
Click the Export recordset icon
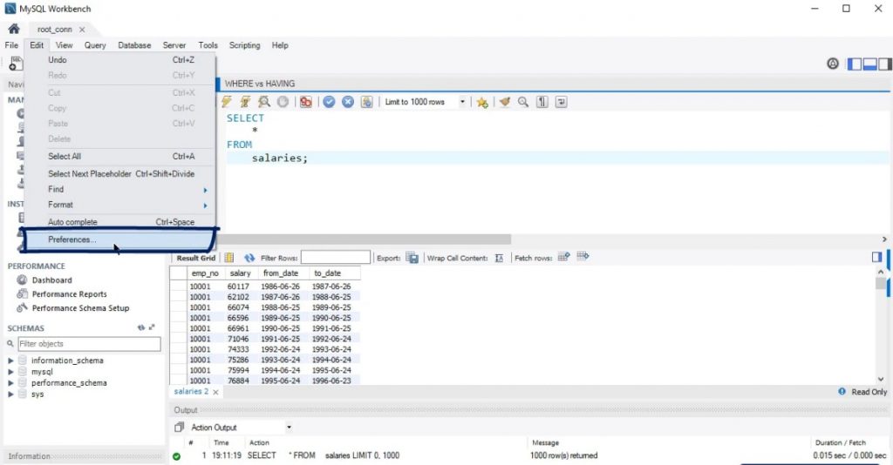(x=412, y=258)
